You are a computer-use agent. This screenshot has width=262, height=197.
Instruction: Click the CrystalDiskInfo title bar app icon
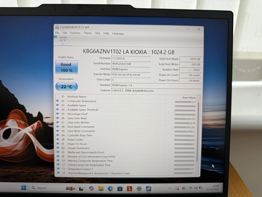pyautogui.click(x=57, y=27)
